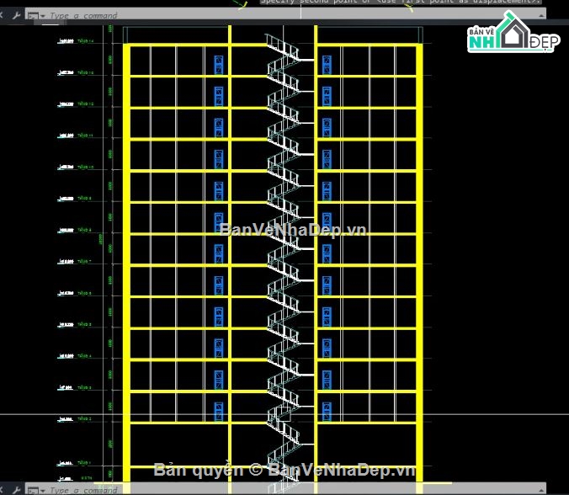
Task: Expand command history arrow on top command bar
Action: point(541,16)
